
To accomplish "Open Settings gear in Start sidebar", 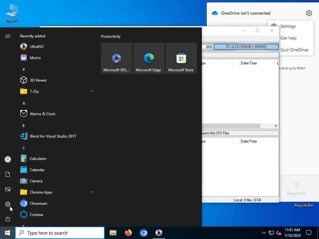I will coord(8,204).
